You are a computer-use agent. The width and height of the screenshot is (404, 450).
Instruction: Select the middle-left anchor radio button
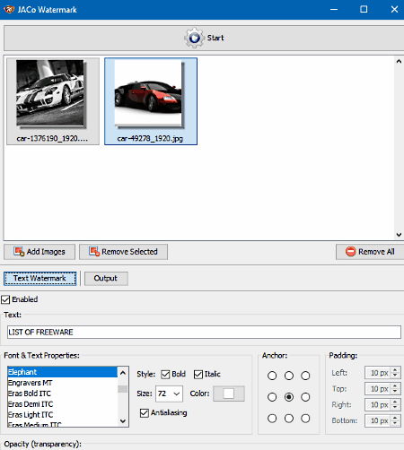[272, 397]
